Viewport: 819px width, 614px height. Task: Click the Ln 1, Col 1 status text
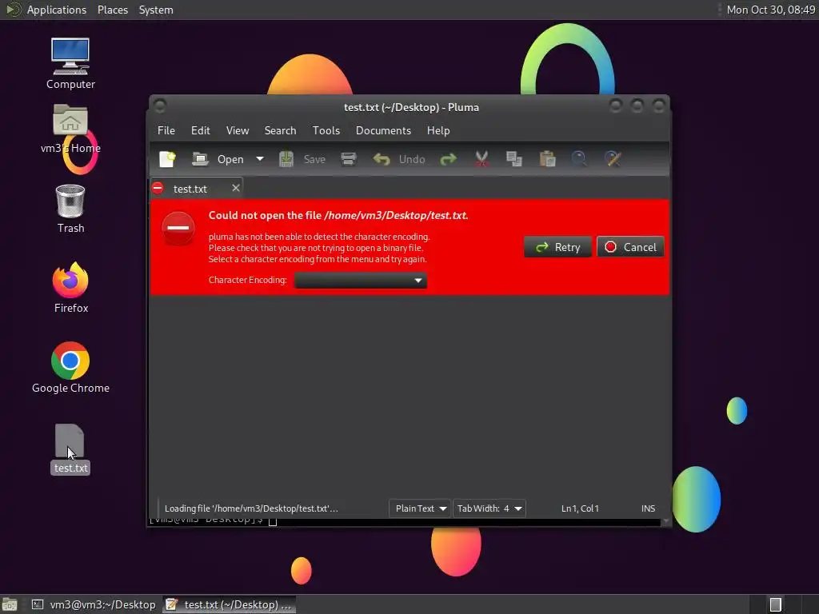tap(580, 508)
